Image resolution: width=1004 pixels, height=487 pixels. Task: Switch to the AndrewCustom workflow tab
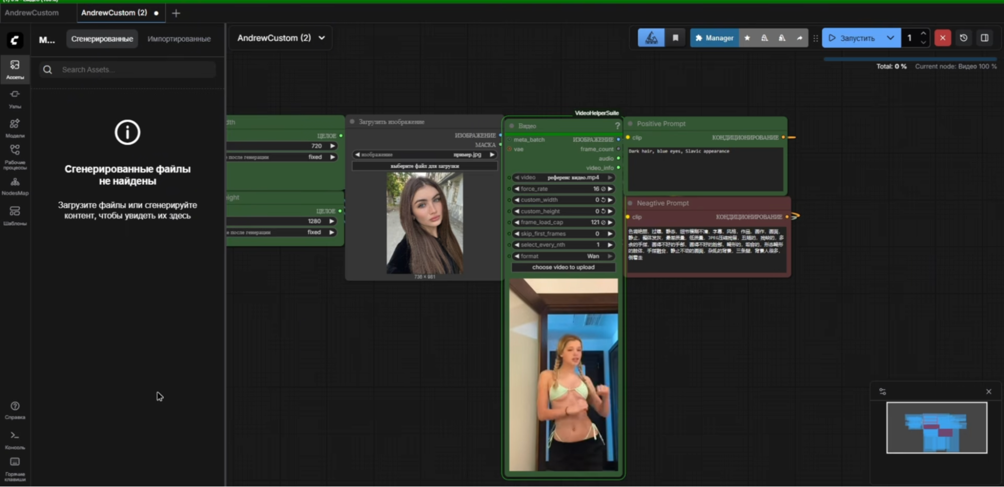coord(32,13)
